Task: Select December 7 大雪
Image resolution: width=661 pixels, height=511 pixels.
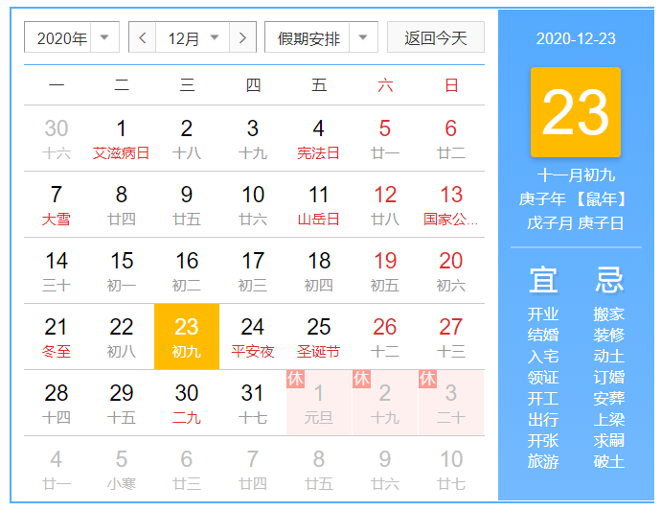Action: coord(57,204)
